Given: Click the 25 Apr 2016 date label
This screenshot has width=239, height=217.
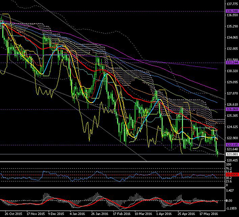Looking at the screenshot, I should pos(186,214).
